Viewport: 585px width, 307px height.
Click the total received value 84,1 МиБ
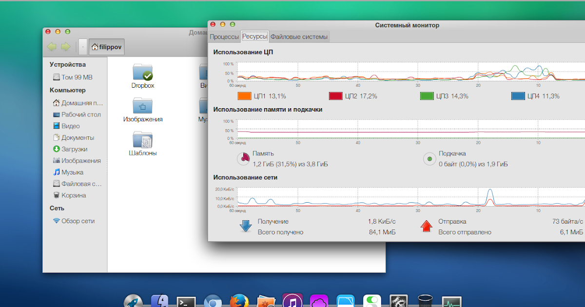pyautogui.click(x=382, y=232)
